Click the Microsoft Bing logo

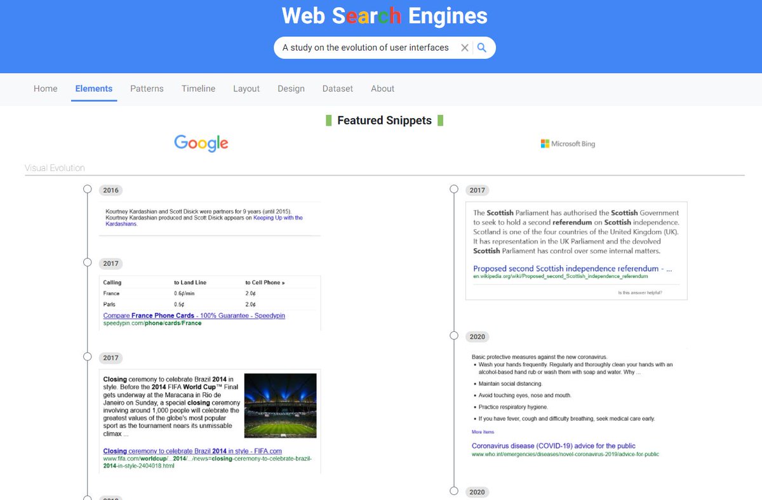click(568, 144)
